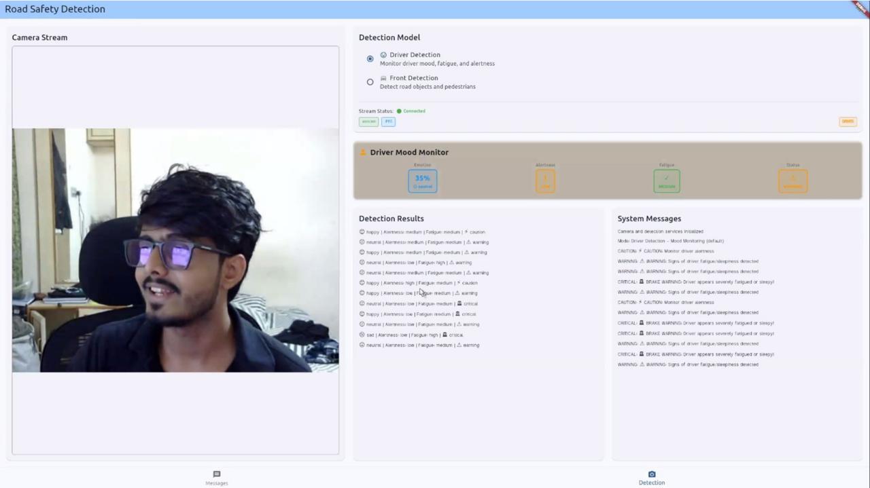Click the camera stream video feed
Screen dimensions: 870x488
(175, 250)
